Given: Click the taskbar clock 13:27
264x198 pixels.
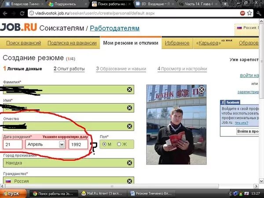Looking at the screenshot, I should pos(255,194).
